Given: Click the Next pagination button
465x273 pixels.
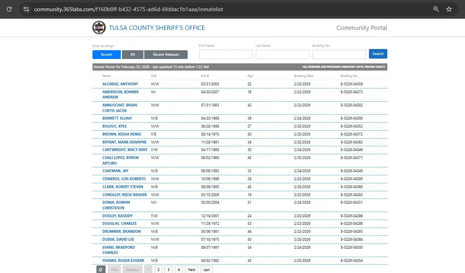Looking at the screenshot, I should (192, 269).
